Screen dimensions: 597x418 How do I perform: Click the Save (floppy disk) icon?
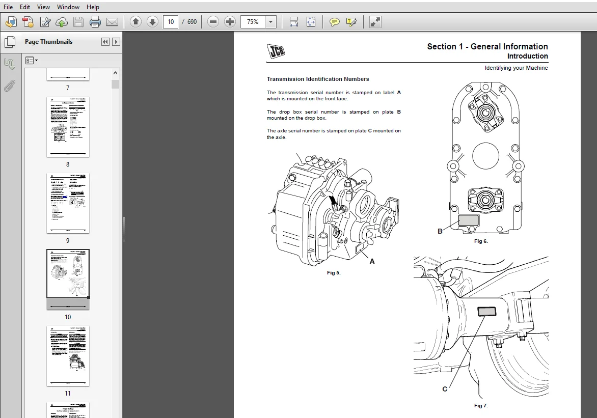[x=78, y=22]
